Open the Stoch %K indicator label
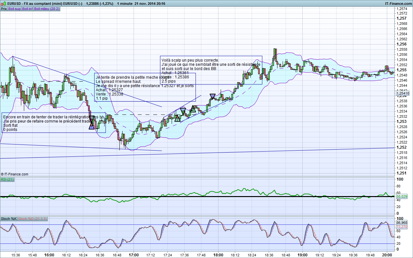This screenshot has height=258, width=413. pyautogui.click(x=9, y=219)
